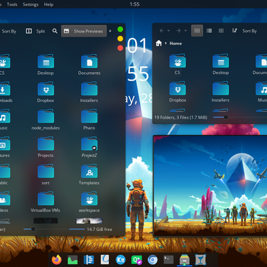
Task: Select the dark thumbnail below VirtualBox VMs
Action: pos(45,221)
